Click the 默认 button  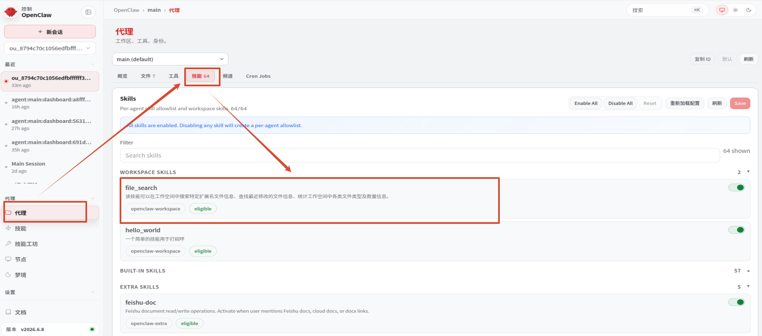727,59
